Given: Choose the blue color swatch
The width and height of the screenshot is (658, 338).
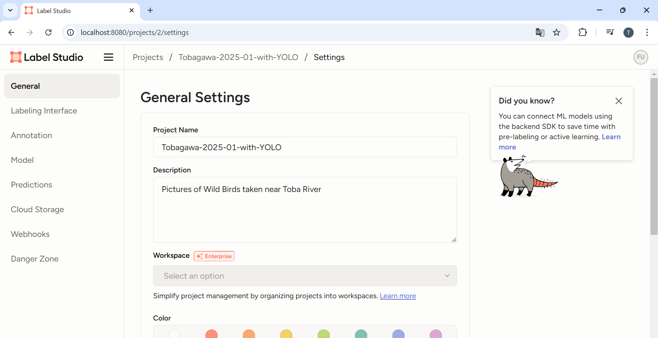Looking at the screenshot, I should point(398,334).
